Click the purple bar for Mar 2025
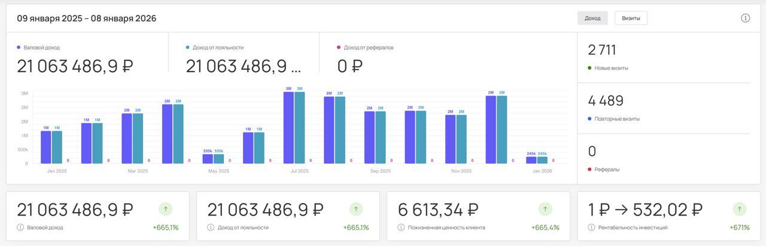Image resolution: width=766 pixels, height=246 pixels. click(x=127, y=139)
